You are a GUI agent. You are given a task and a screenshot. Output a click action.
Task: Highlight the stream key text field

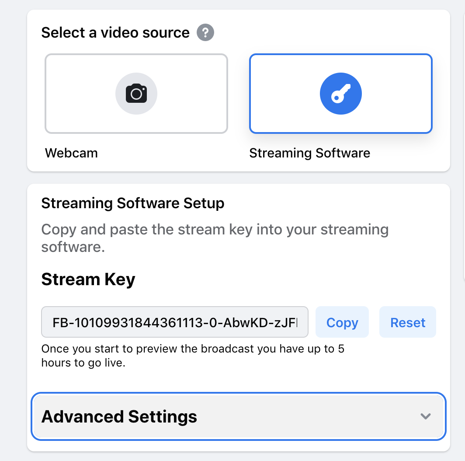click(x=174, y=322)
